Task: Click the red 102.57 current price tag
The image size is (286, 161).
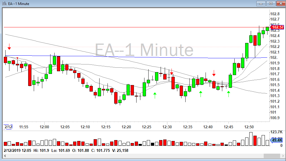Action: point(277,27)
